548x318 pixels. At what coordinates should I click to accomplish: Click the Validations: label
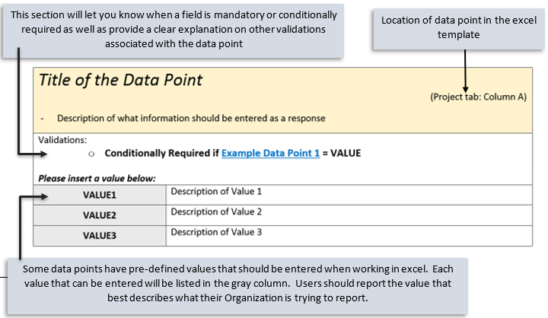(x=62, y=140)
